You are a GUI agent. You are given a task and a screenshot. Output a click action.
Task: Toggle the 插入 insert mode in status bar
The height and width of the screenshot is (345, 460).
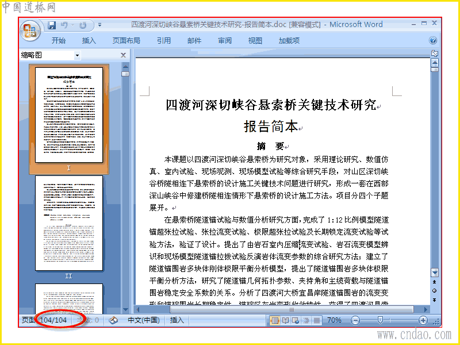177,320
